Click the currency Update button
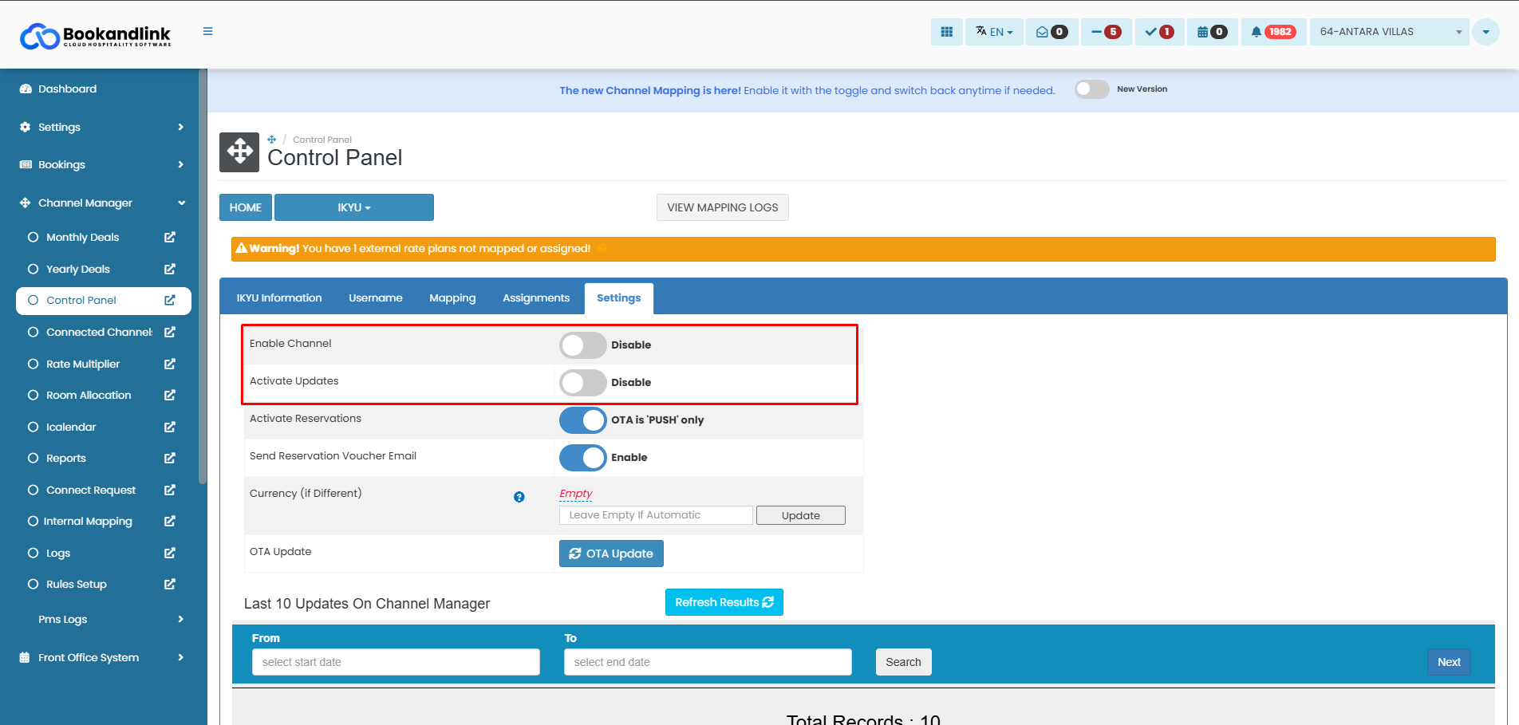1519x725 pixels. (801, 515)
